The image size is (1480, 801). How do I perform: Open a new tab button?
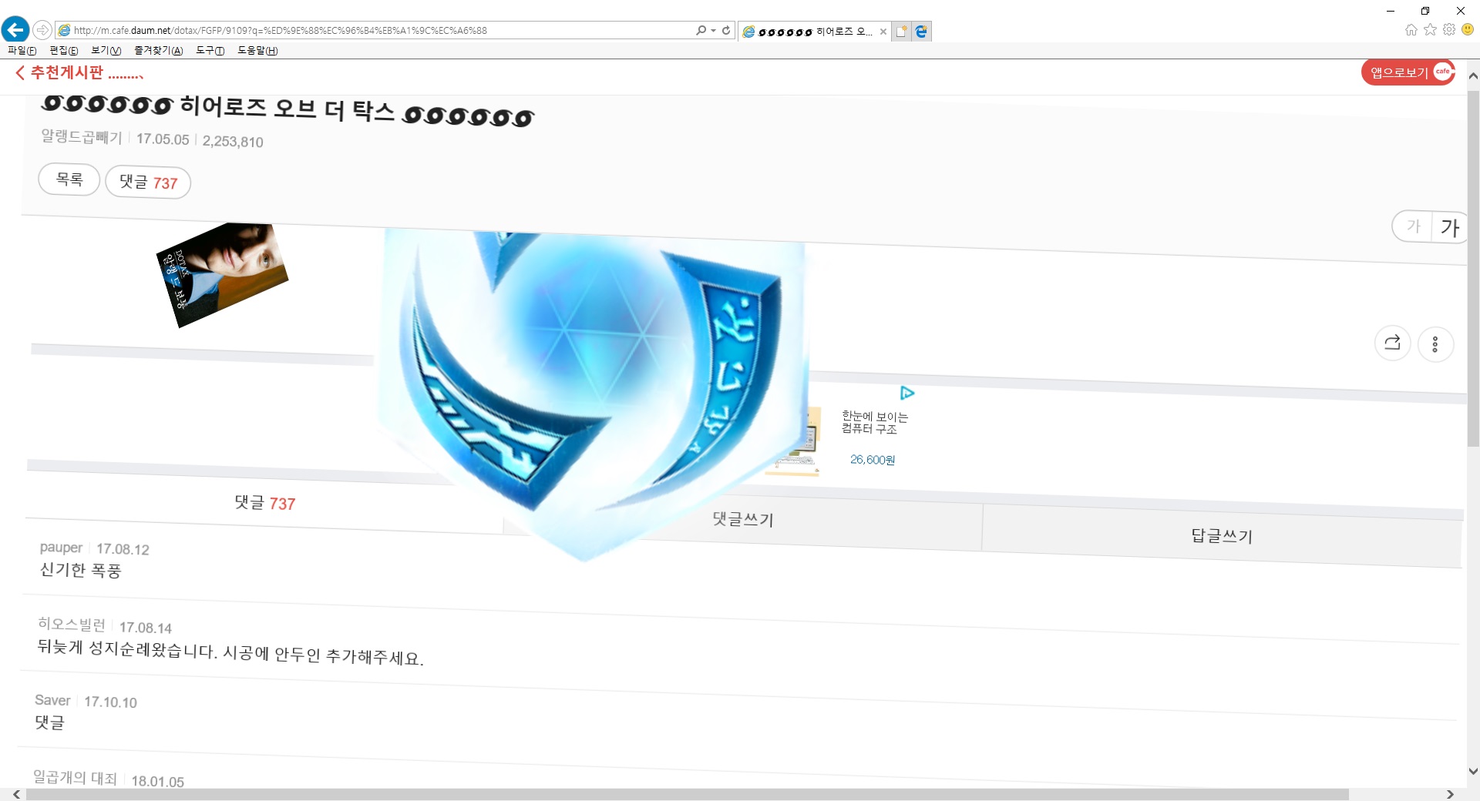pyautogui.click(x=901, y=32)
